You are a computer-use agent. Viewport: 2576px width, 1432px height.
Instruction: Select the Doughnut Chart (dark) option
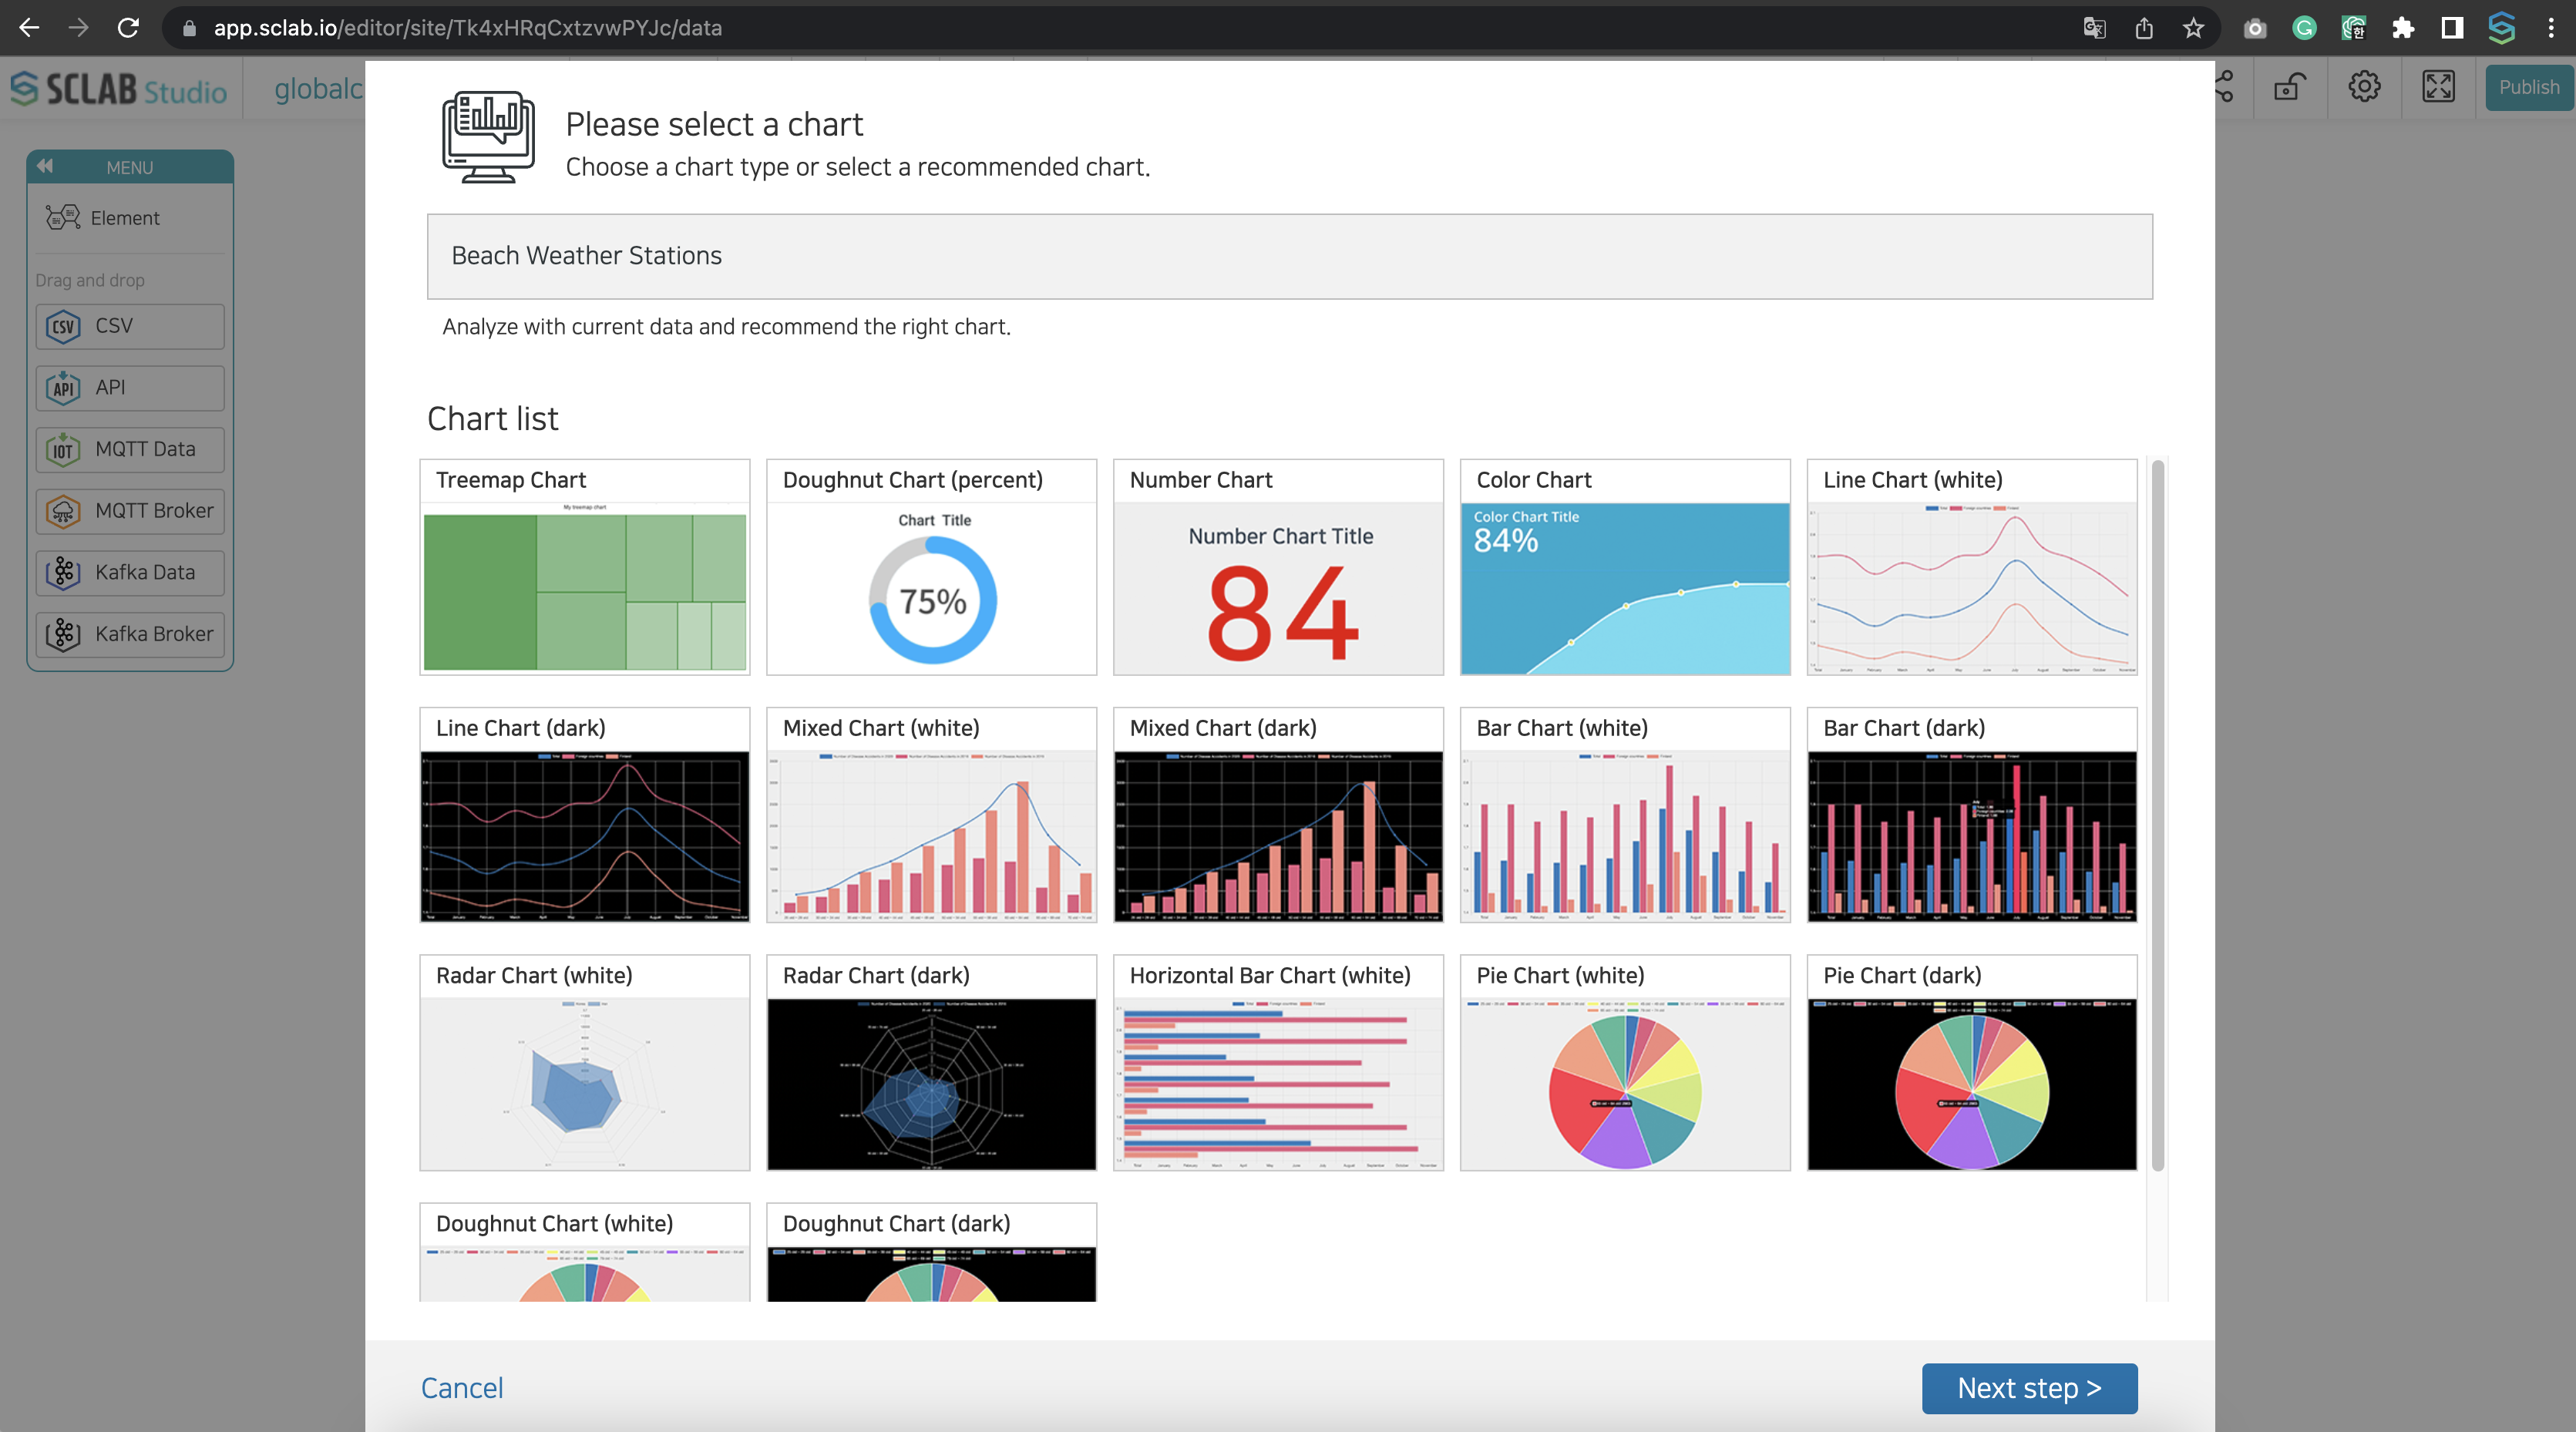(931, 1252)
